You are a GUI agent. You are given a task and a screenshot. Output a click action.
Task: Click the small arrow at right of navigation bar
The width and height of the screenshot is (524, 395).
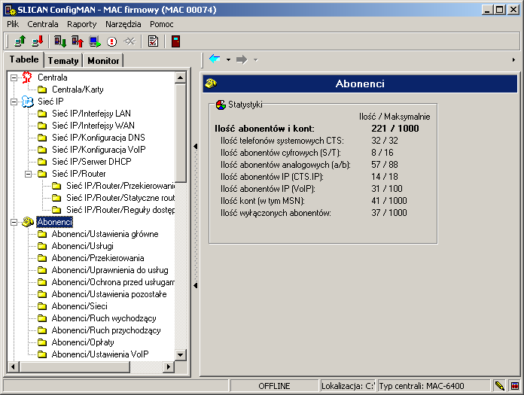(x=513, y=59)
